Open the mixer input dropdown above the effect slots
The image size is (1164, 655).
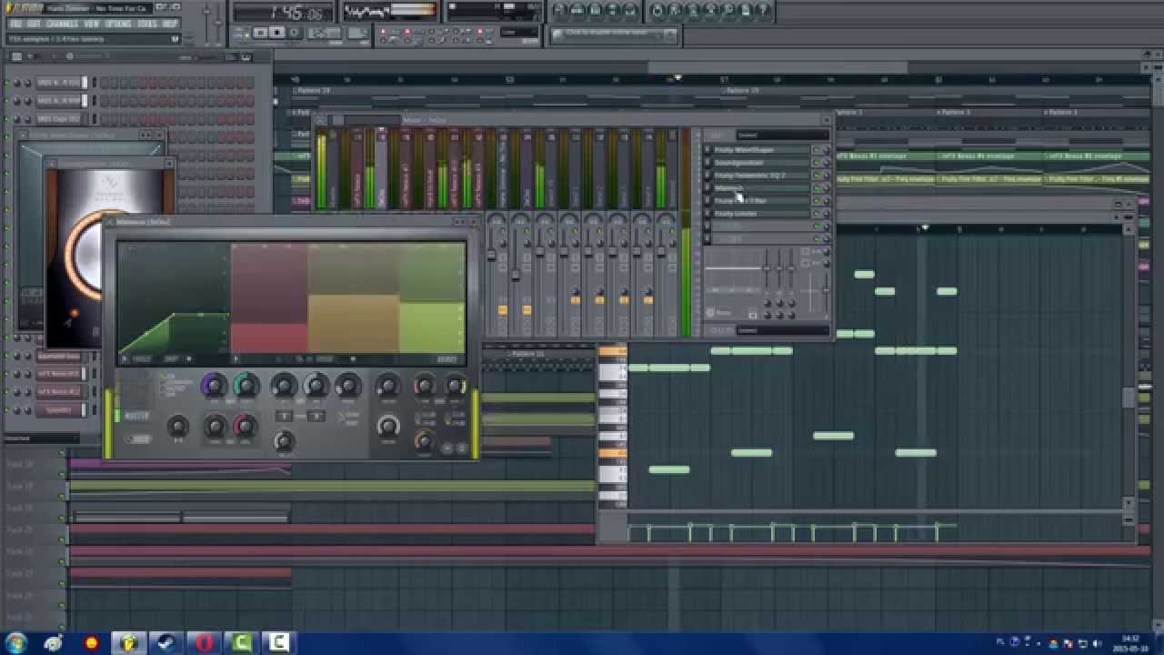tap(781, 136)
